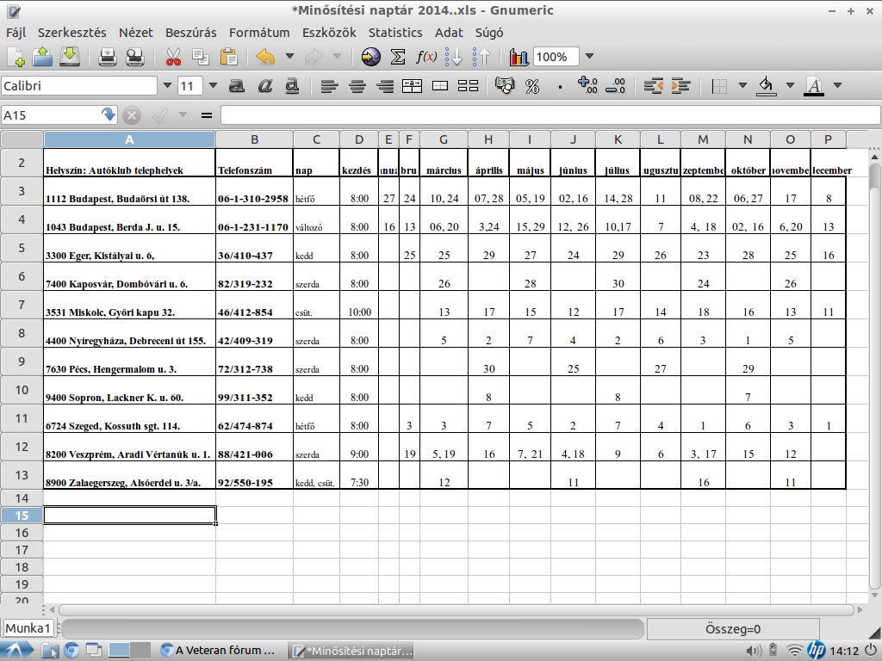Open the undo history dropdown arrow

point(289,58)
